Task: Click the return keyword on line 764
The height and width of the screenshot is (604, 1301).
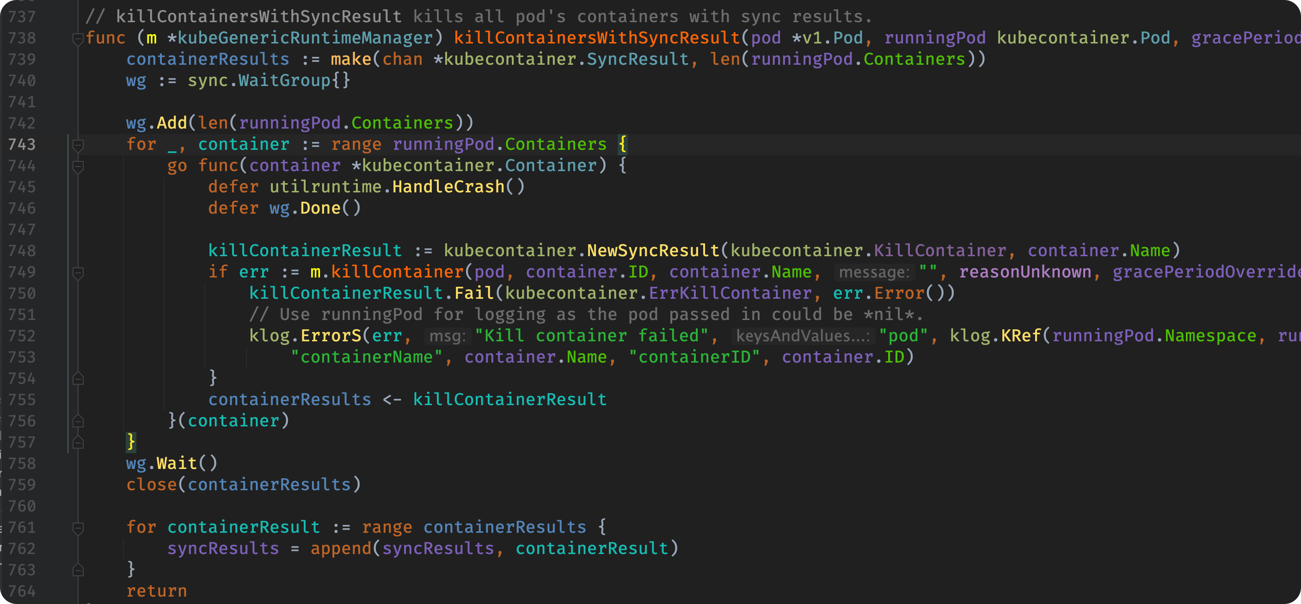Action: point(157,592)
